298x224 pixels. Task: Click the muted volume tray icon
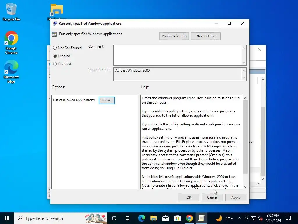click(260, 218)
